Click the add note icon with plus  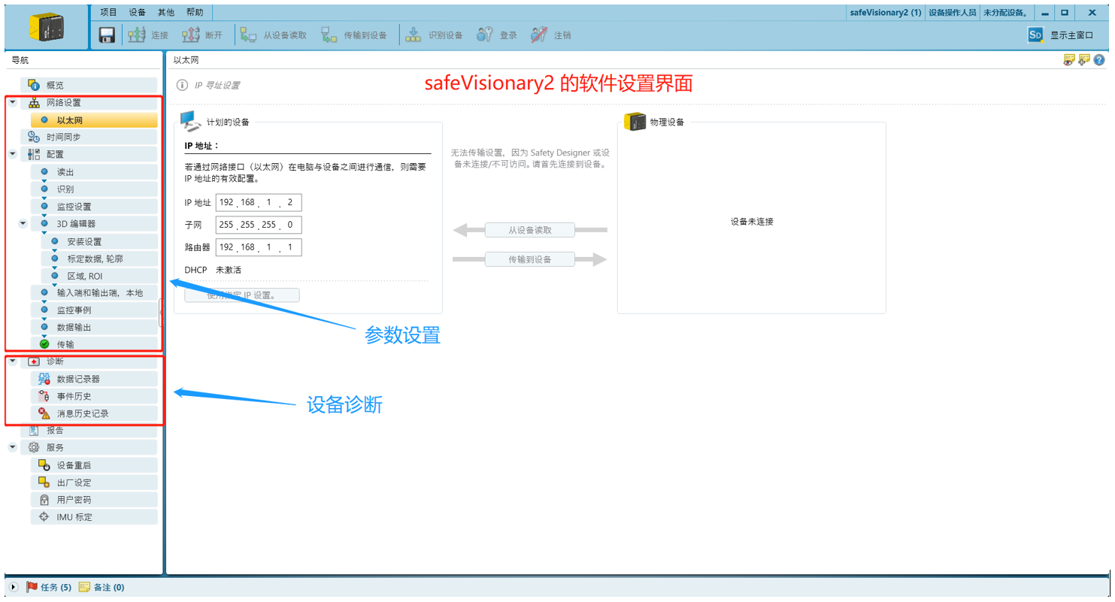(x=1083, y=60)
